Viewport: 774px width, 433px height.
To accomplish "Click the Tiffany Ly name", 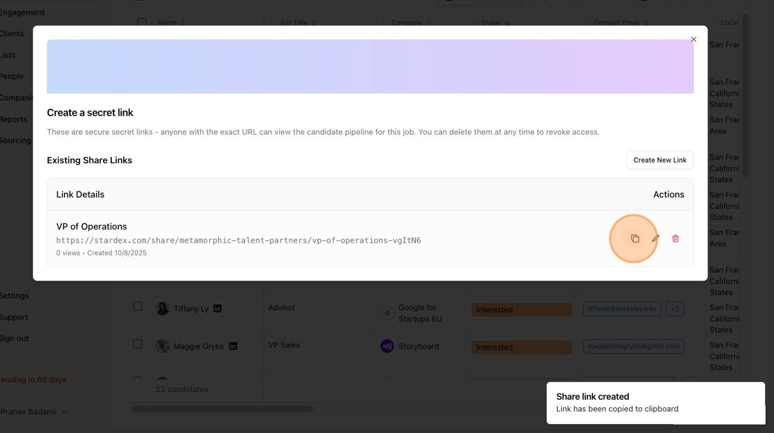I will point(191,308).
